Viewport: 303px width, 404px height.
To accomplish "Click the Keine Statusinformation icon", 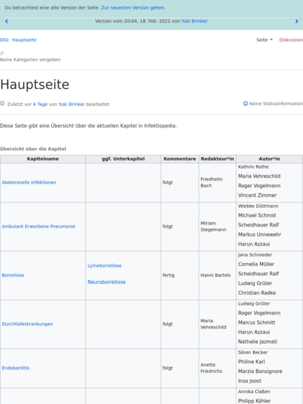I will pyautogui.click(x=245, y=104).
